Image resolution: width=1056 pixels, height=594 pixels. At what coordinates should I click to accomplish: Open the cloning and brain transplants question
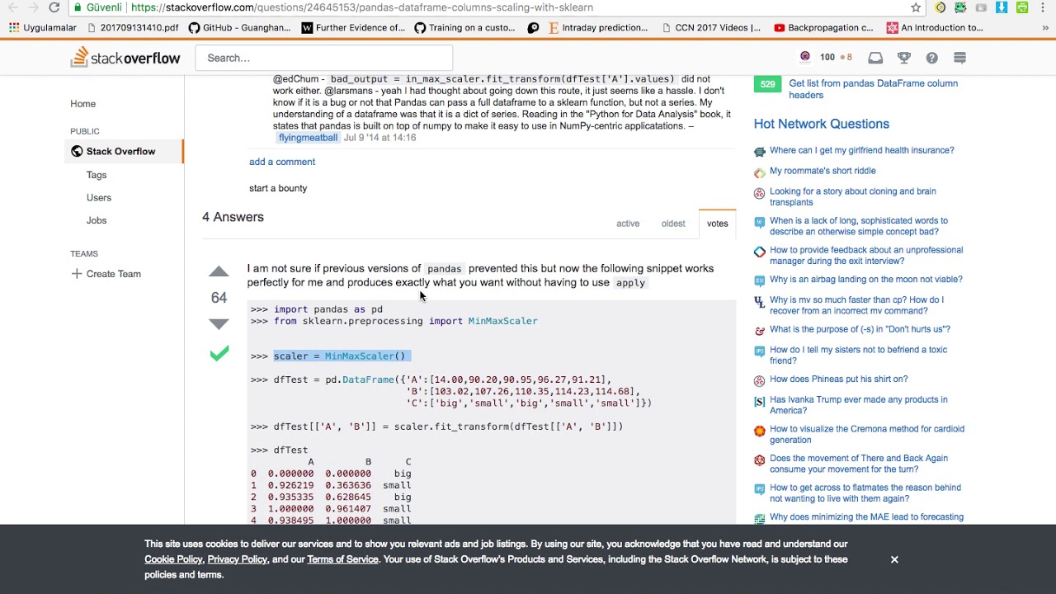pos(852,196)
